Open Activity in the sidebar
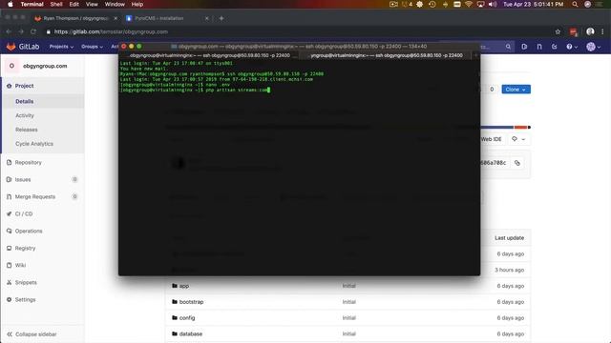The height and width of the screenshot is (343, 611). tap(25, 115)
